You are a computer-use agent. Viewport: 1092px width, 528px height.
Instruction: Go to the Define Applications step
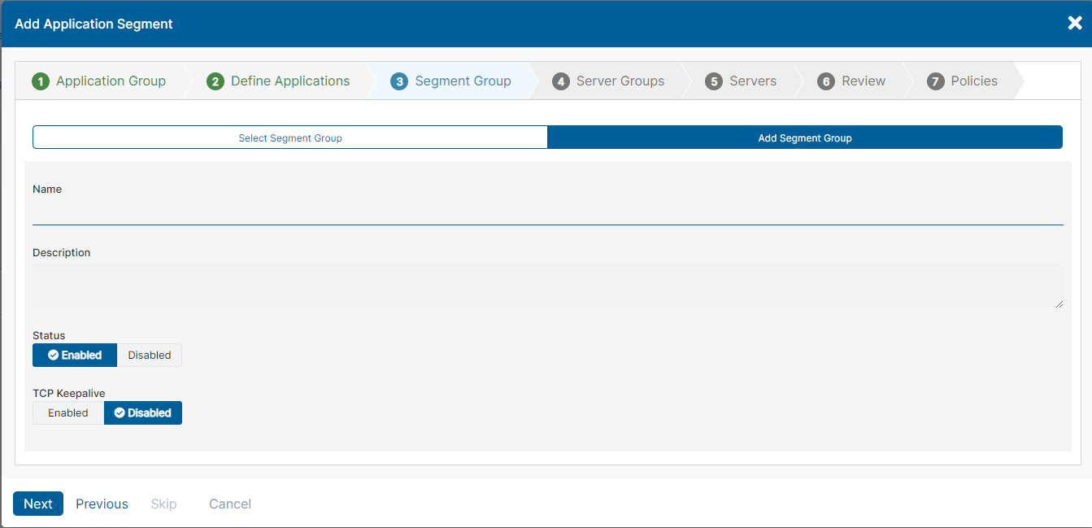coord(278,81)
